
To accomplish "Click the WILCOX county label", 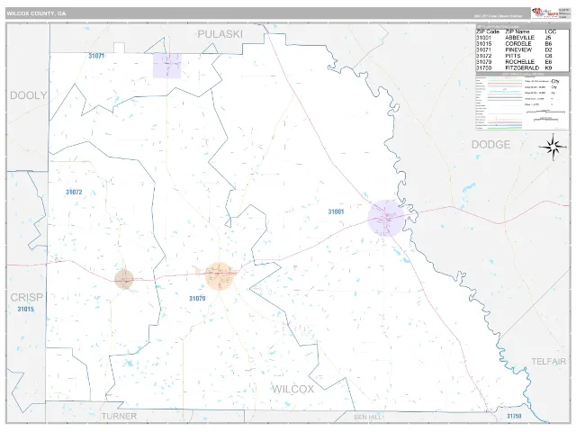I will click(292, 389).
